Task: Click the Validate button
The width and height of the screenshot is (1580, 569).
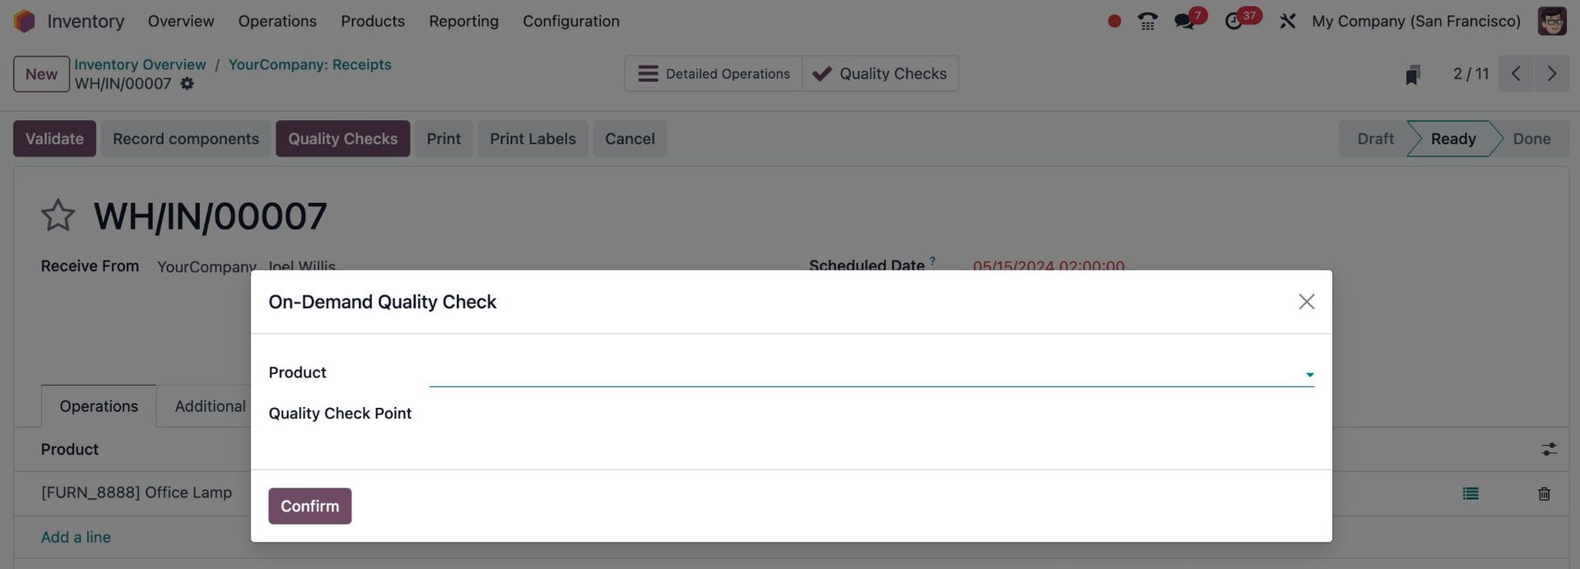Action: [54, 139]
